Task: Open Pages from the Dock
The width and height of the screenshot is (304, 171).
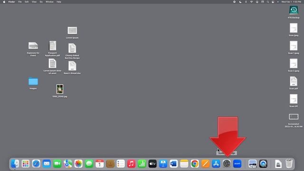Action: (205, 164)
